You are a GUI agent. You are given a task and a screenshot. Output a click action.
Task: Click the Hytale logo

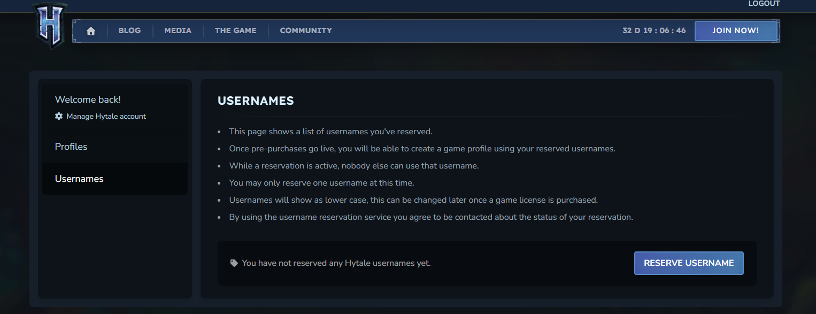[x=49, y=27]
